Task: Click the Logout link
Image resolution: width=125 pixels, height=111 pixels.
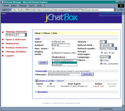Action: point(9,56)
